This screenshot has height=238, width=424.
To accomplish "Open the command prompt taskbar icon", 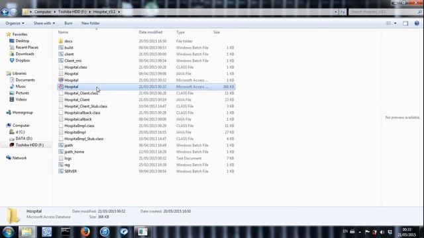I will [66, 232].
